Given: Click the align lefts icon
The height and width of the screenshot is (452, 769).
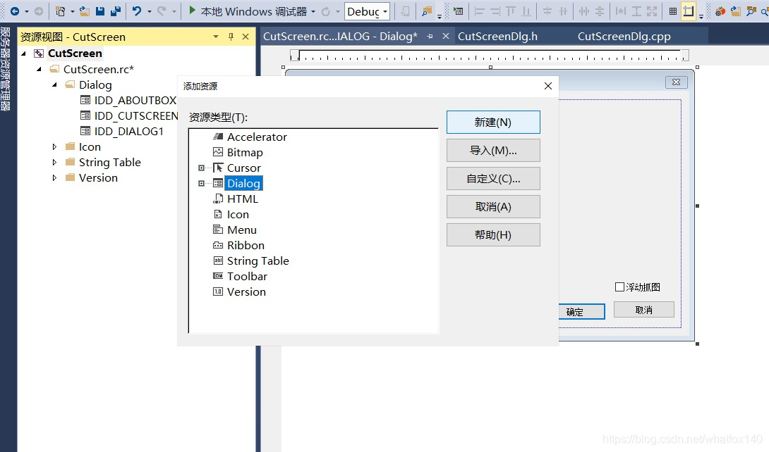Looking at the screenshot, I should point(480,11).
